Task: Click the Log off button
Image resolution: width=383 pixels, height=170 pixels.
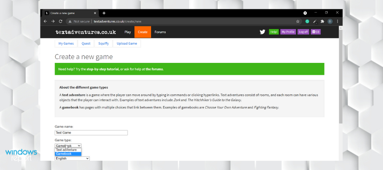Action: [303, 32]
